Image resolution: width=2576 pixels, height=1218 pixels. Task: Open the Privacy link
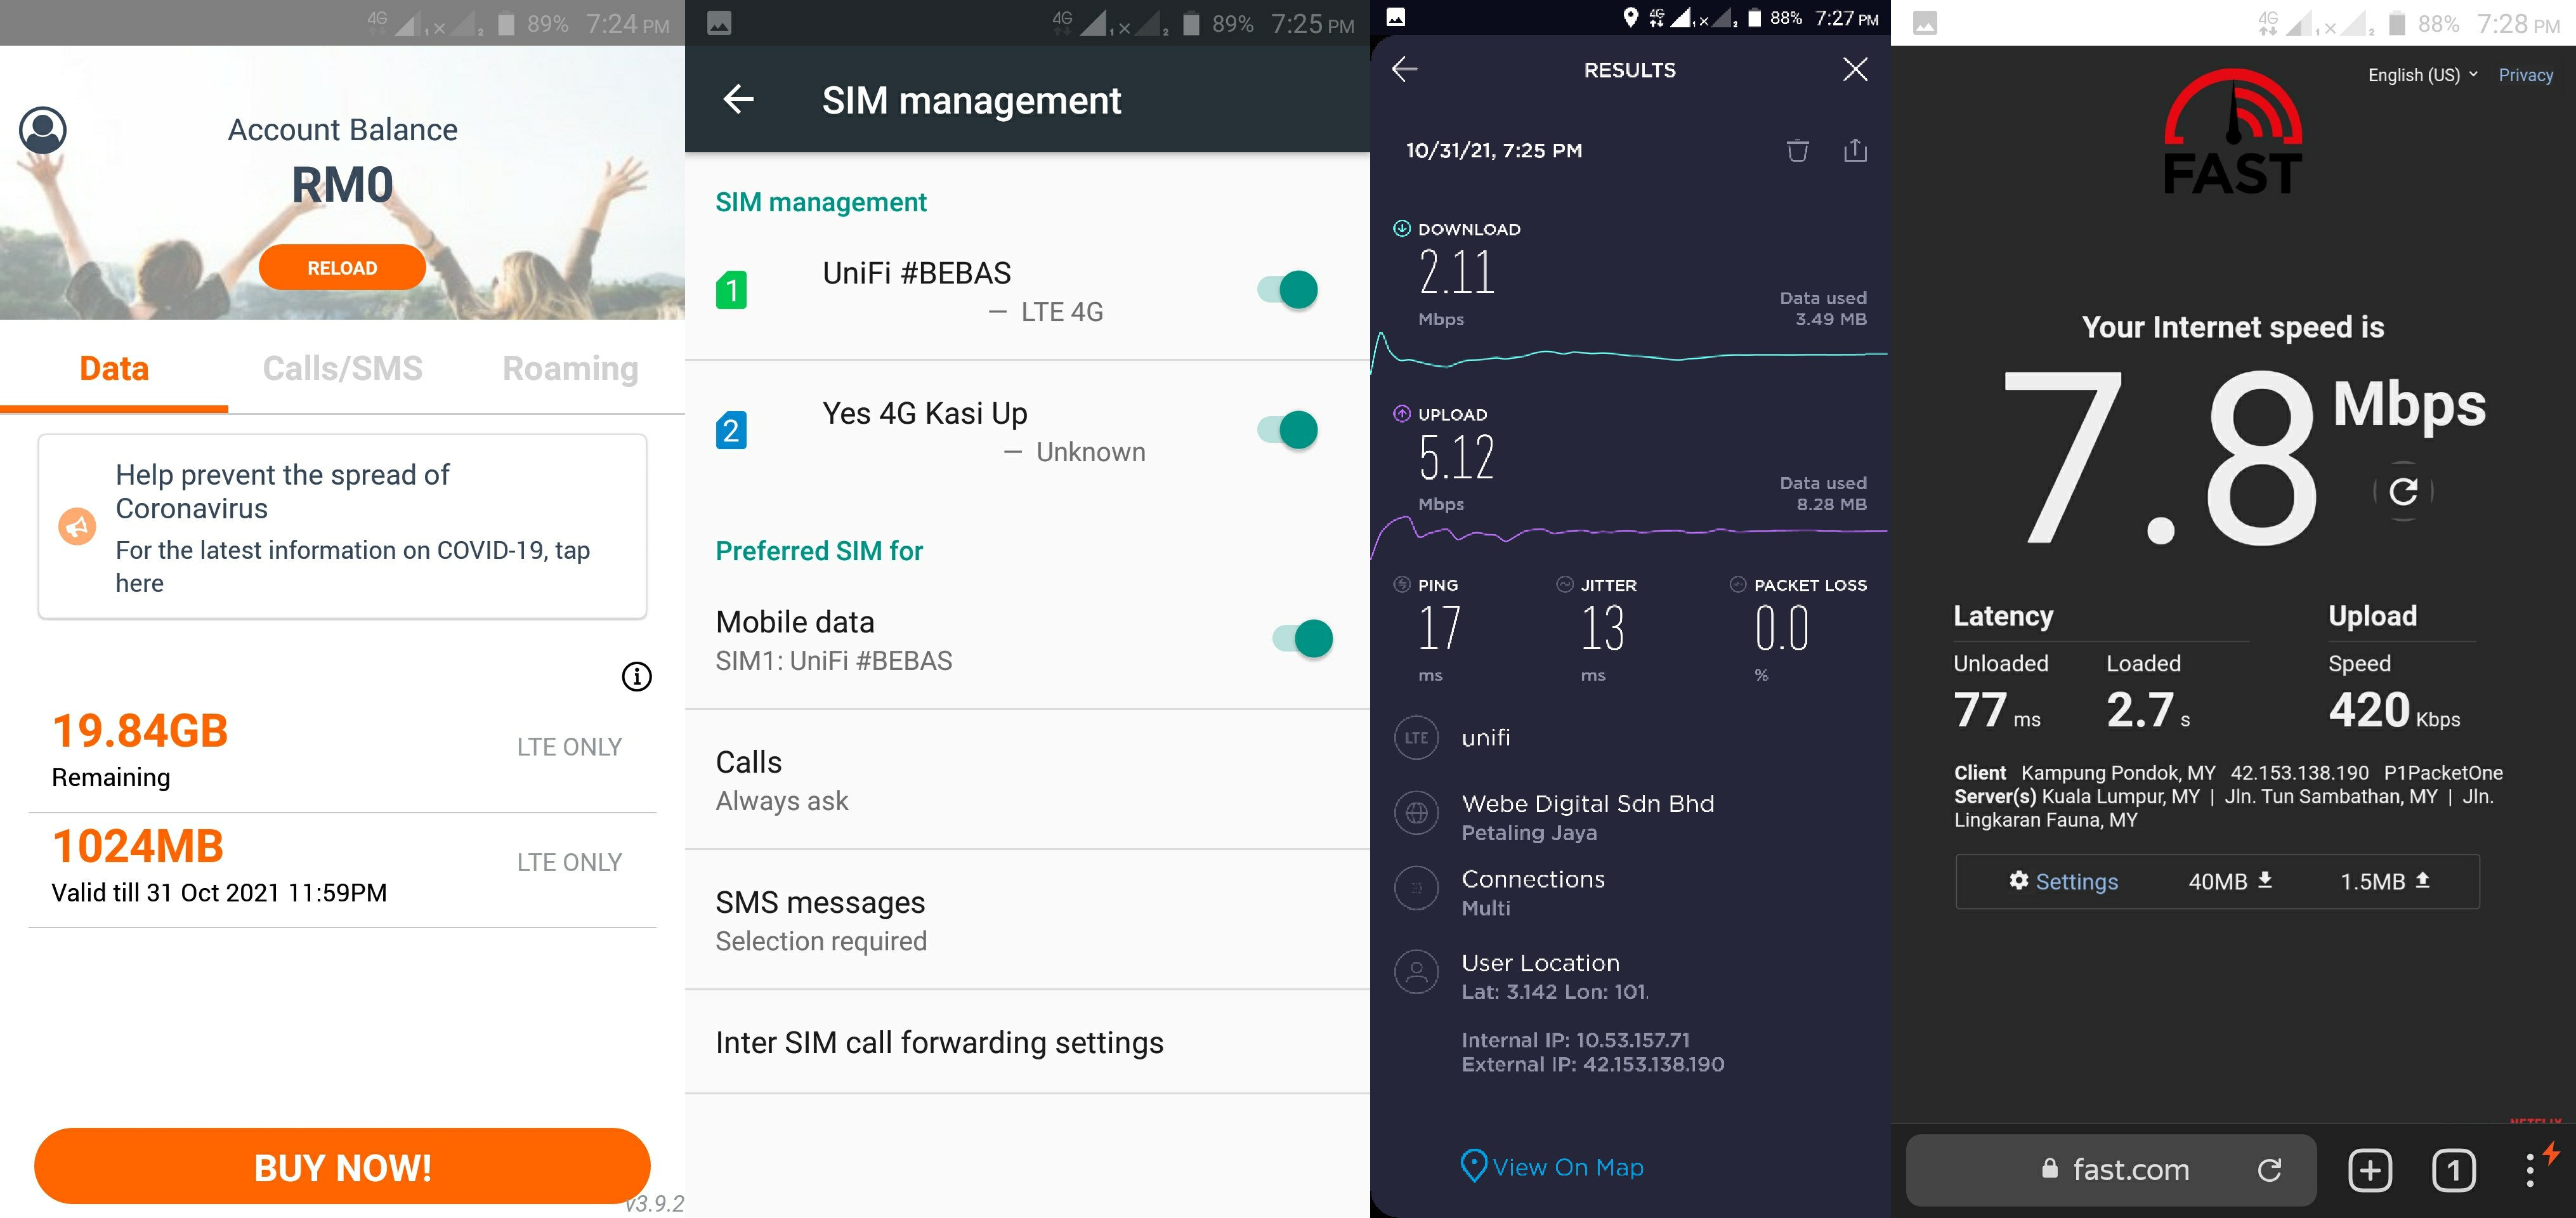tap(2525, 75)
